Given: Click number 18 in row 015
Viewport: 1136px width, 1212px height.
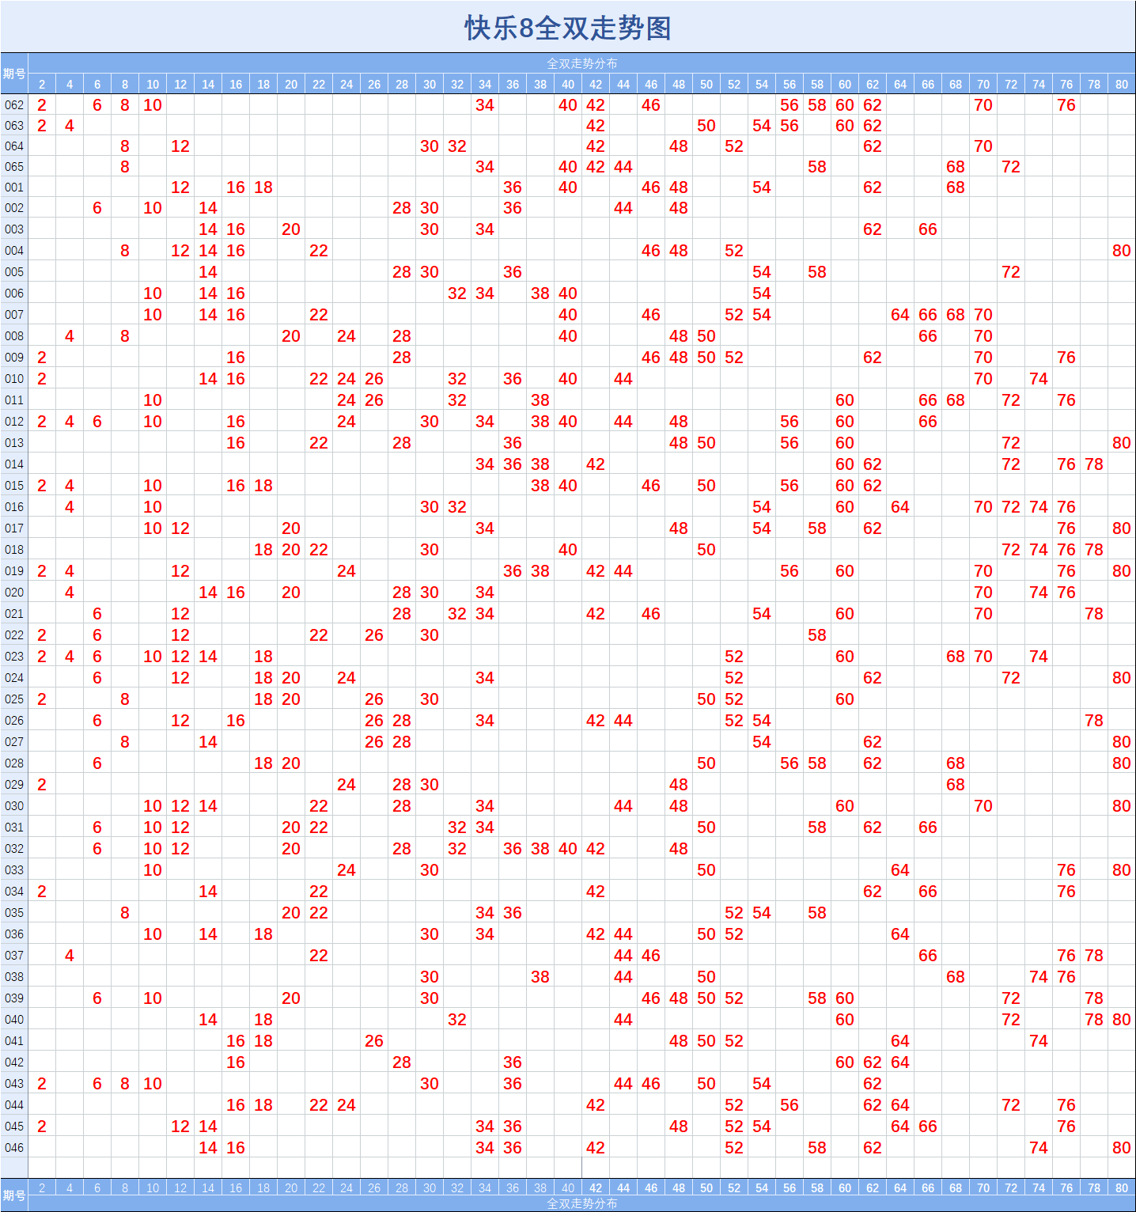Looking at the screenshot, I should click(263, 486).
